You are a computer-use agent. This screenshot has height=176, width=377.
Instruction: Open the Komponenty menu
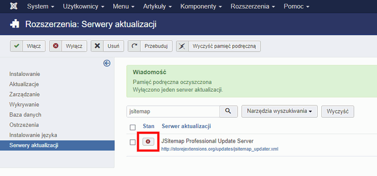pyautogui.click(x=201, y=7)
